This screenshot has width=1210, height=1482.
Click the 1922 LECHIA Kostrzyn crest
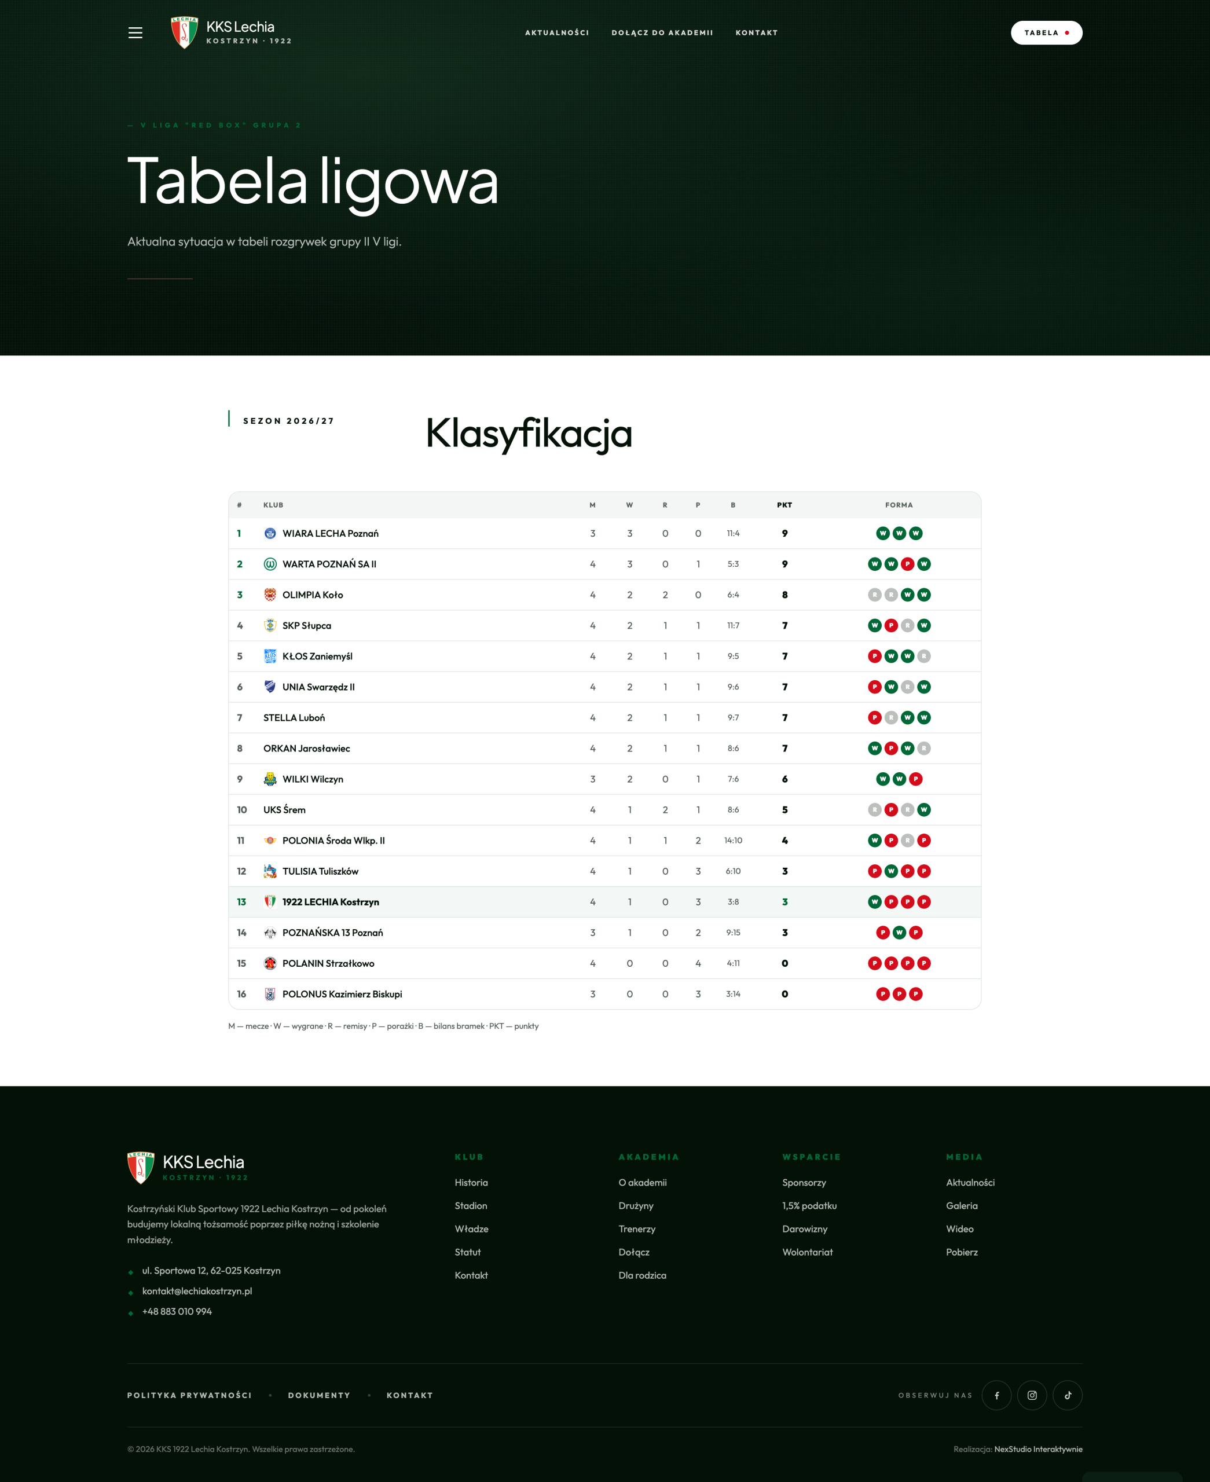(x=270, y=901)
